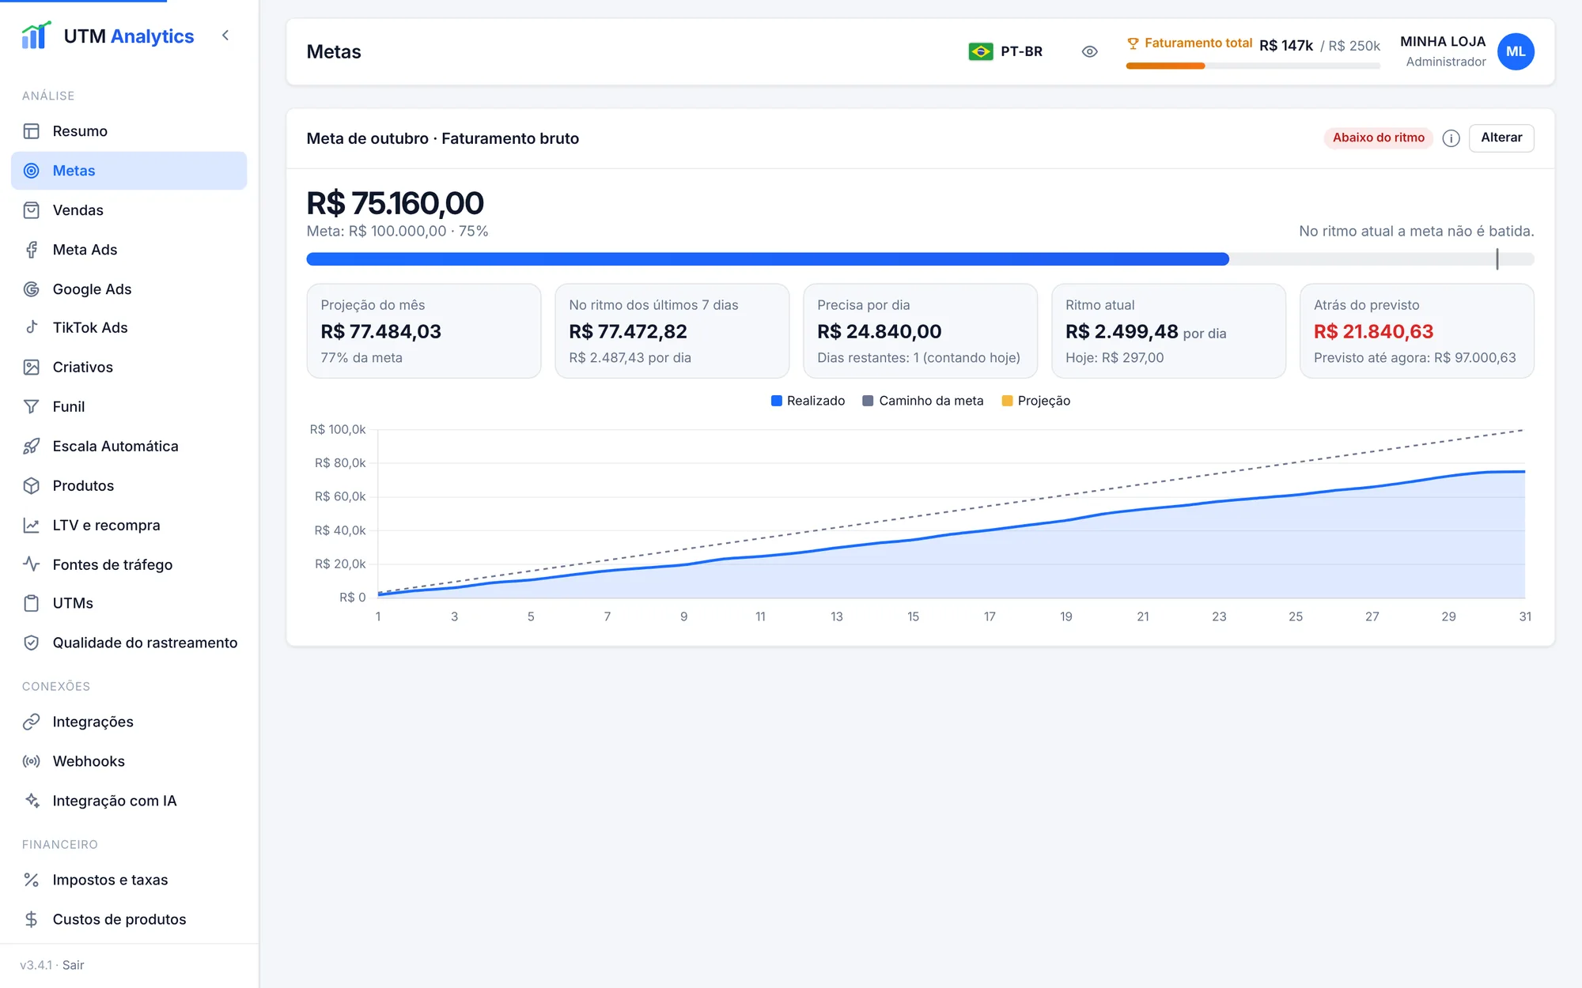The image size is (1582, 988).
Task: Open the goal info circle icon
Action: pos(1451,138)
